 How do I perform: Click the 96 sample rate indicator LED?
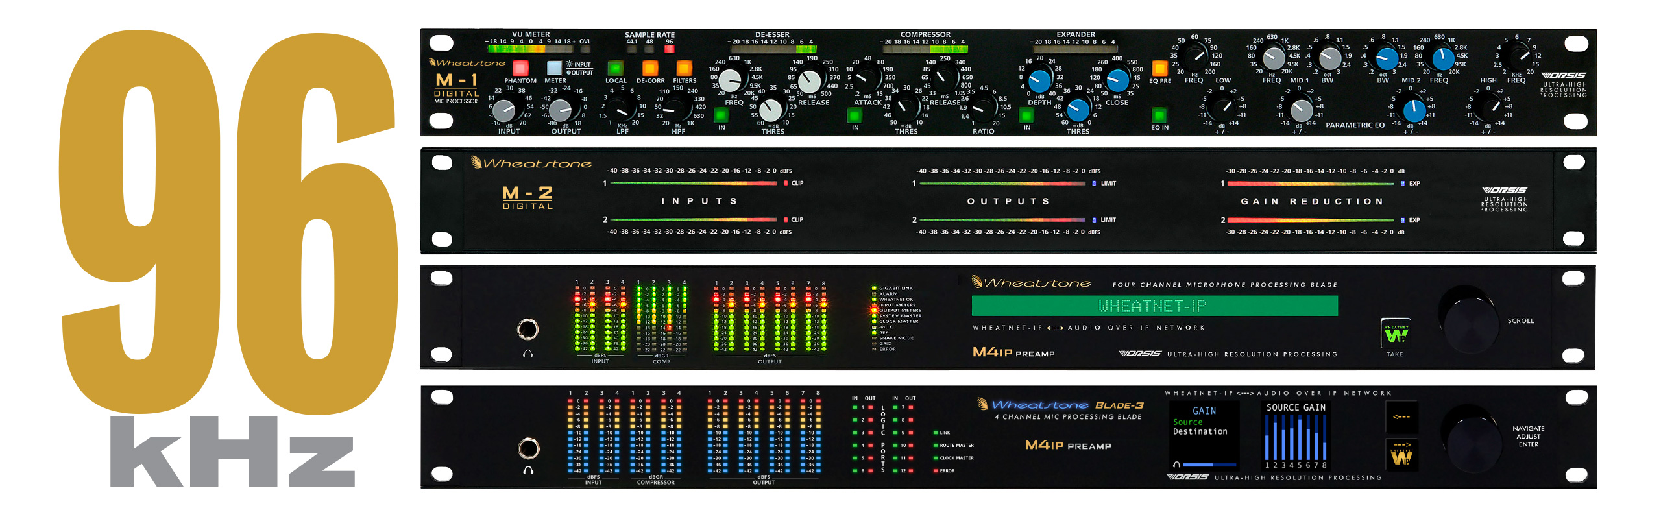click(x=669, y=49)
